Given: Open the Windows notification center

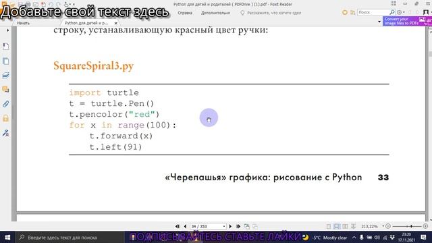Looking at the screenshot, I should 424,237.
